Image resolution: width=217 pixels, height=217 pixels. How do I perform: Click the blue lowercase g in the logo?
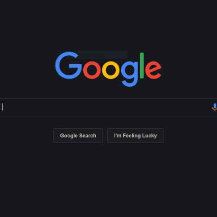pos(130,74)
